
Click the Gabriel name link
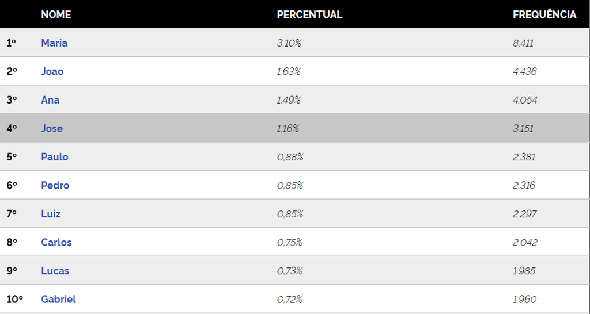[58, 300]
